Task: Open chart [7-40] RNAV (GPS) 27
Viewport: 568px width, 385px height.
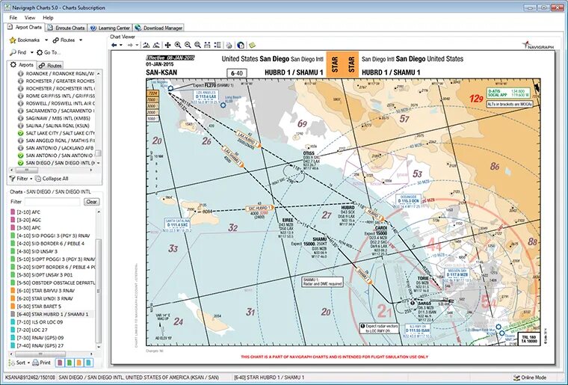Action: click(x=37, y=345)
